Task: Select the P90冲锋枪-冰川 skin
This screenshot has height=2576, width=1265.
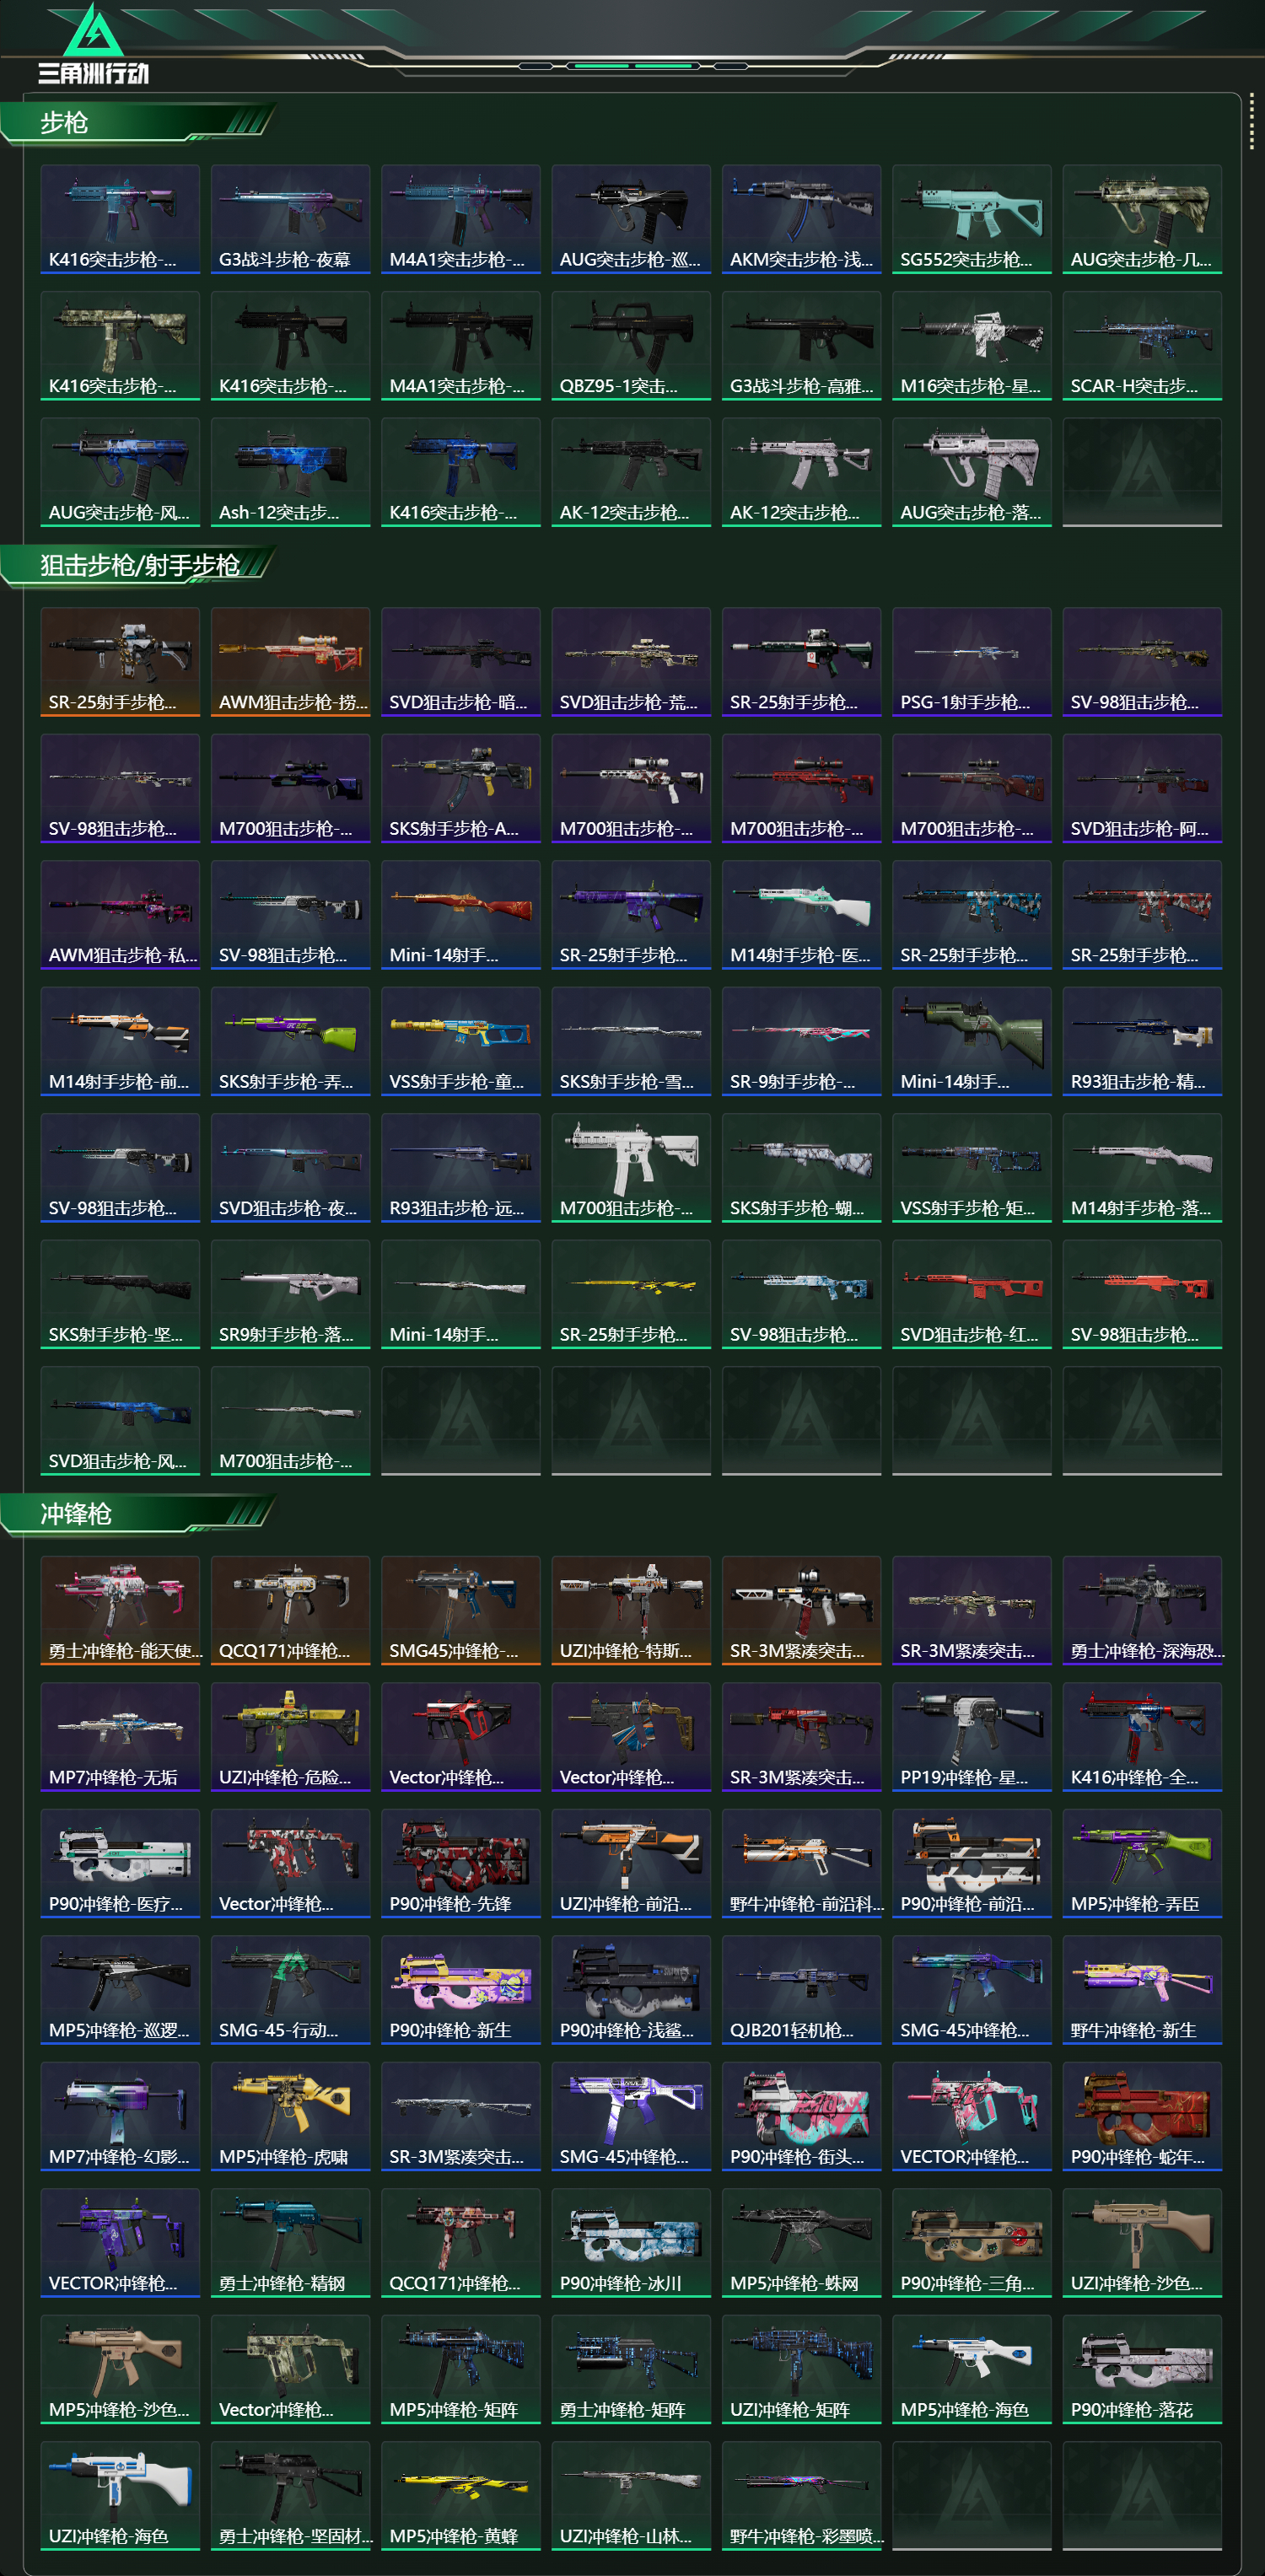Action: (x=631, y=2243)
